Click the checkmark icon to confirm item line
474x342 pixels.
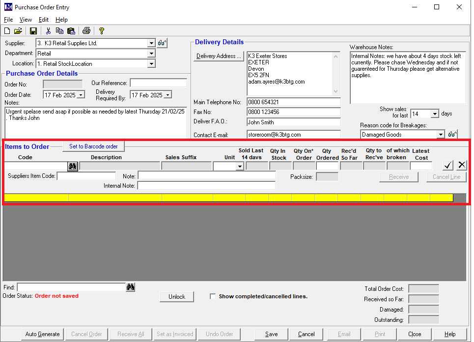coord(447,165)
